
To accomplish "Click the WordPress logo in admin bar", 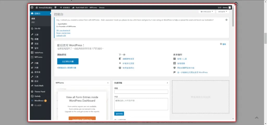I will click(x=32, y=8).
